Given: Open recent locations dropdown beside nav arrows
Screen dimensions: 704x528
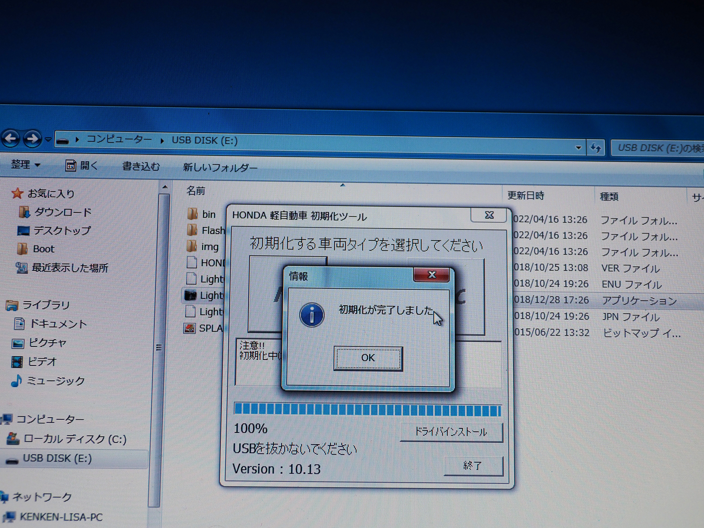Looking at the screenshot, I should (x=48, y=140).
